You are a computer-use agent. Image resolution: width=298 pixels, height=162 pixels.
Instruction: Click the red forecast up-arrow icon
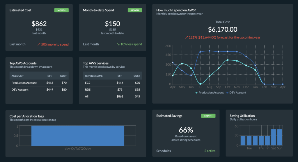(187, 37)
